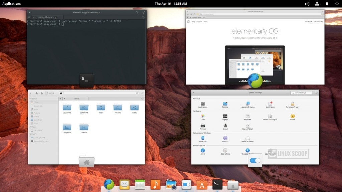Select the Home tab in Files
This screenshot has height=192, width=342.
point(76,99)
